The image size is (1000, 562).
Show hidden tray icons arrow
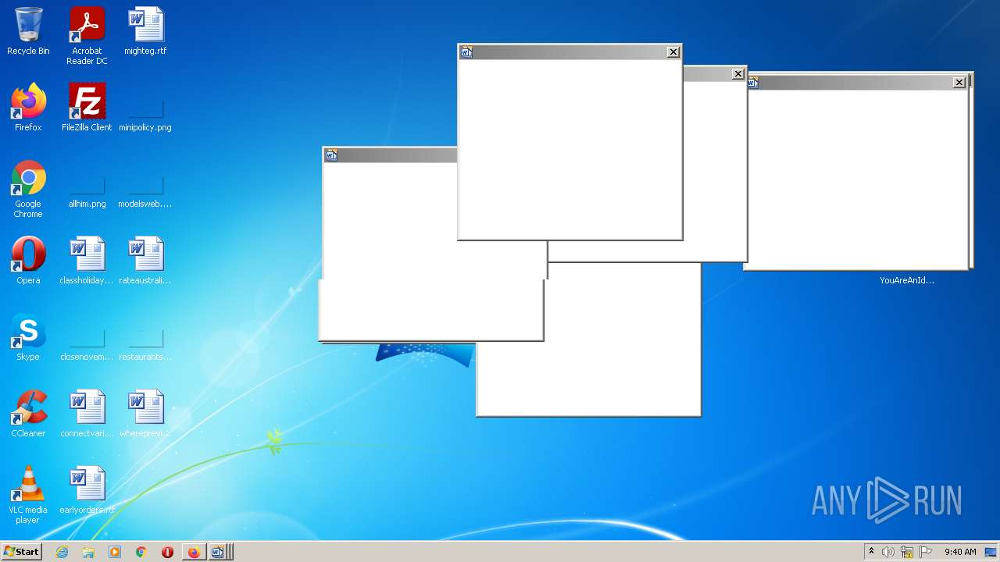(871, 552)
